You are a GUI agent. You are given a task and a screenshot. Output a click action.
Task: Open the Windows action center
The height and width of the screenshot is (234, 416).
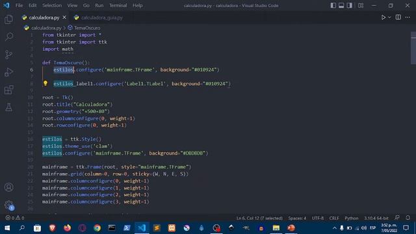406,228
